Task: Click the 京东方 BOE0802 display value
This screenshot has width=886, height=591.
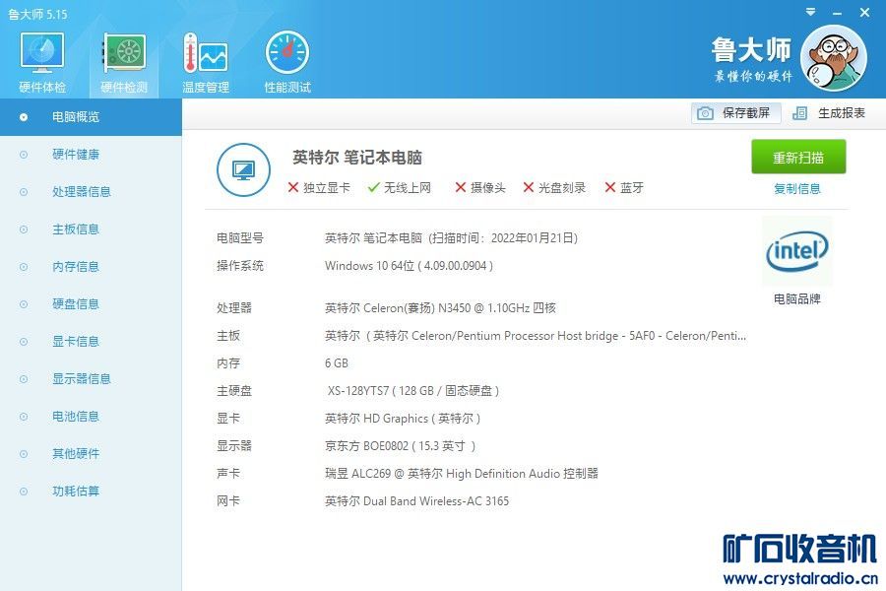Action: 400,446
